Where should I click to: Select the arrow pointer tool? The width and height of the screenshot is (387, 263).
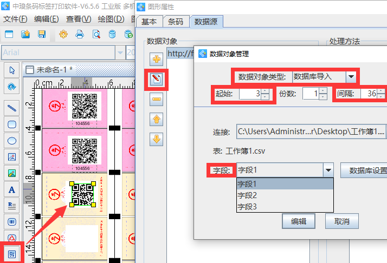coord(11,70)
